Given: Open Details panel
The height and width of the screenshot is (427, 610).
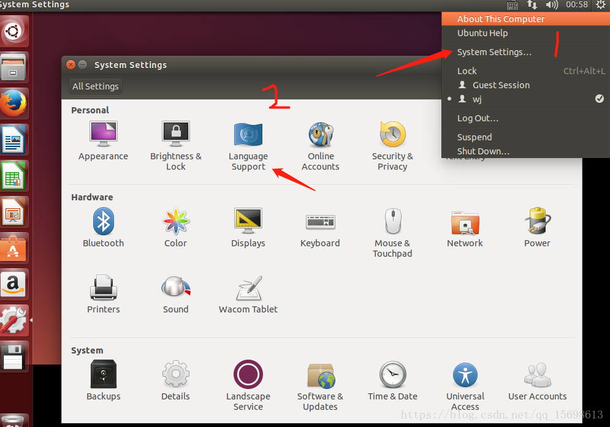Looking at the screenshot, I should 176,380.
